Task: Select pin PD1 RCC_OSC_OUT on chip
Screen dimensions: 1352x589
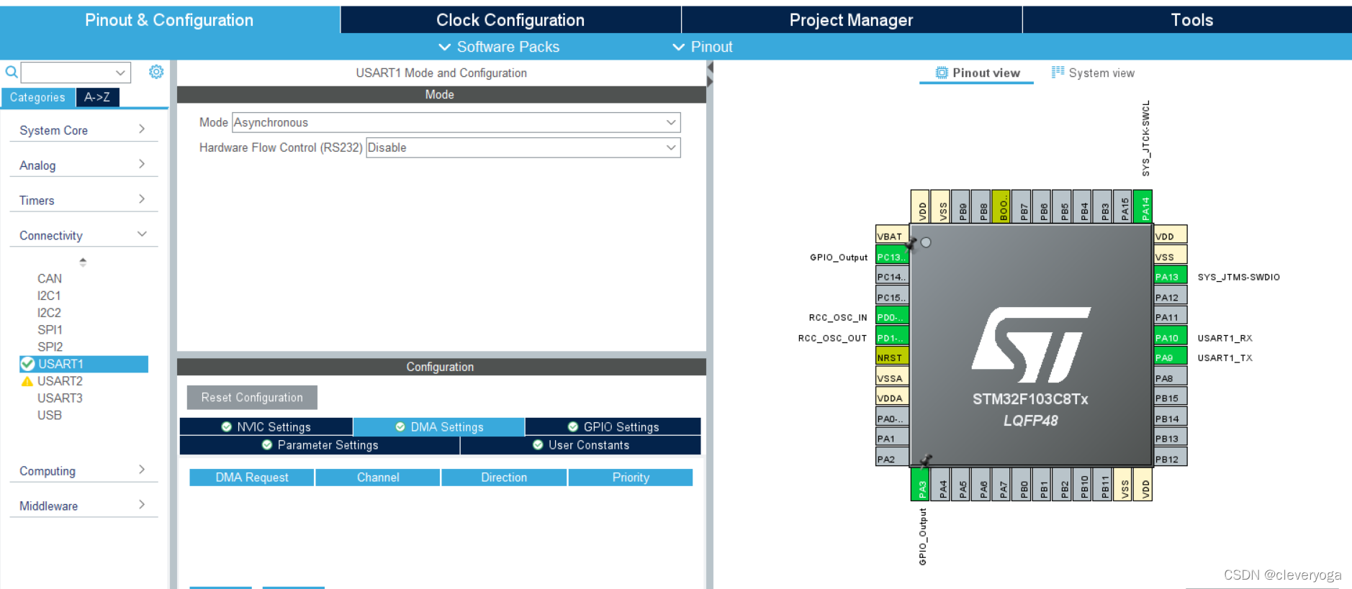Action: coord(892,337)
